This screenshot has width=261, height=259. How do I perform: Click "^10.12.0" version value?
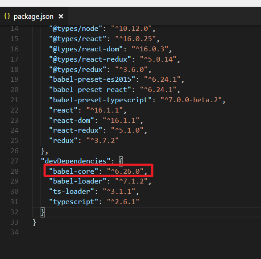pos(132,29)
